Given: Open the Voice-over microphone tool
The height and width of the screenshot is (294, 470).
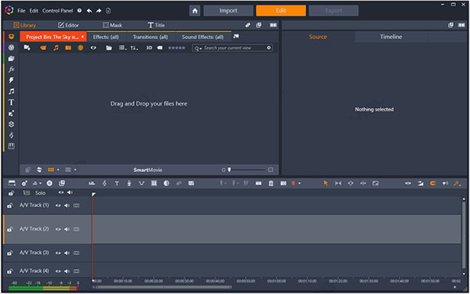Looking at the screenshot, I should coord(129,183).
